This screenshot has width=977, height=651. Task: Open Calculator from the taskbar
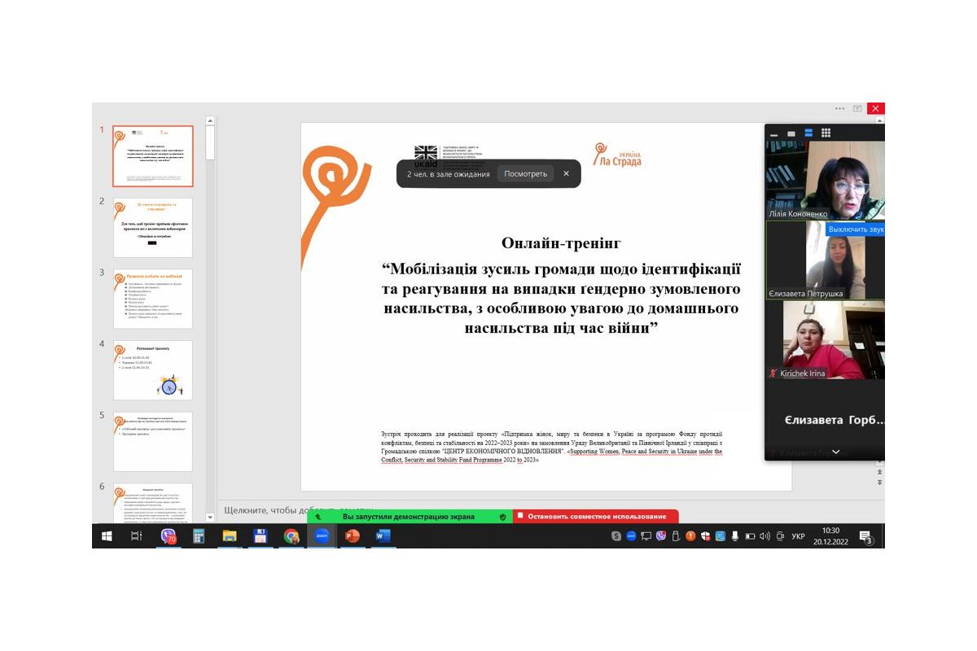click(x=199, y=536)
